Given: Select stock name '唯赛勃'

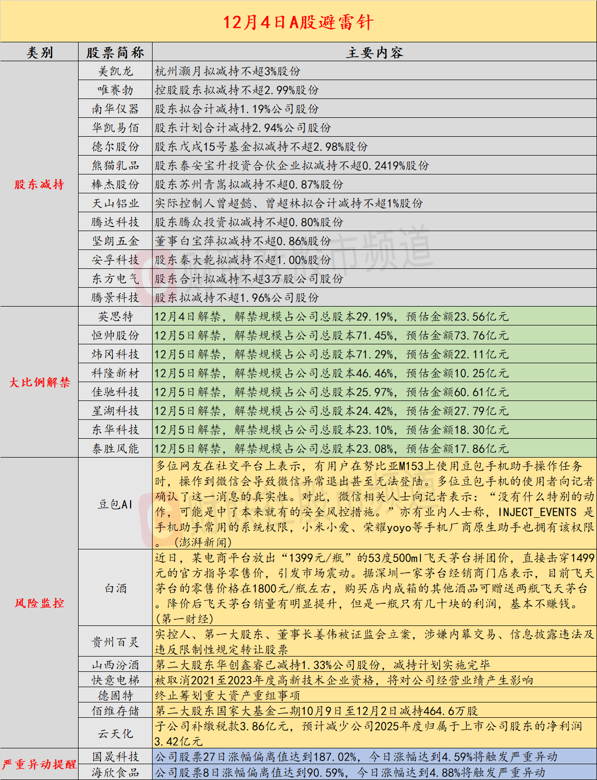Looking at the screenshot, I should [x=115, y=90].
